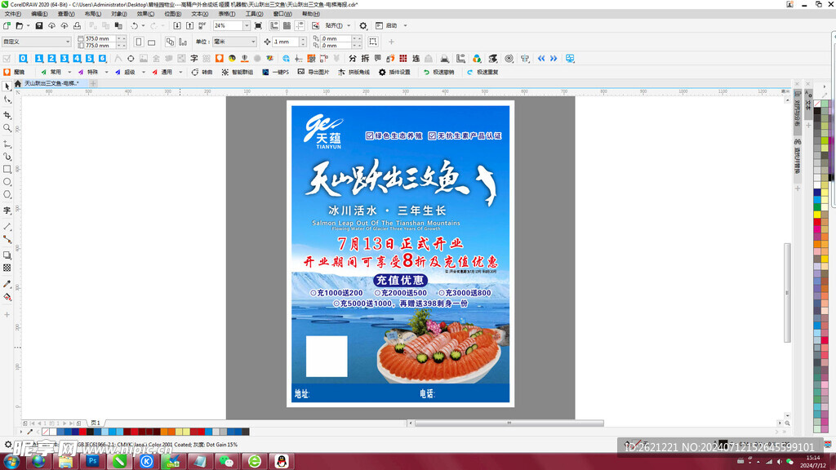Click plugin number 0 icon
Screen dimensions: 836x470
23,59
